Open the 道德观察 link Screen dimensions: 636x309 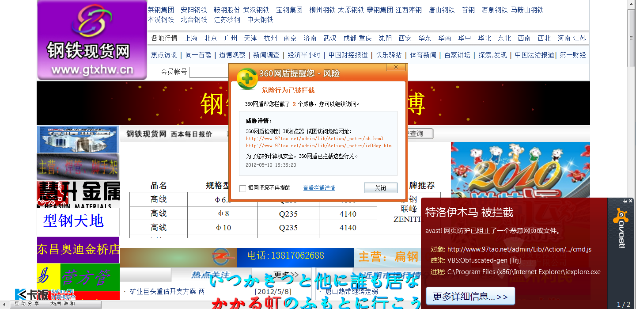pos(232,55)
